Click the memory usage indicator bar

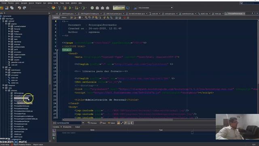119,8
